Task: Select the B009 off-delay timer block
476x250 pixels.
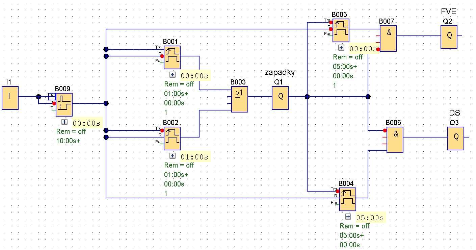Action: [x=64, y=105]
